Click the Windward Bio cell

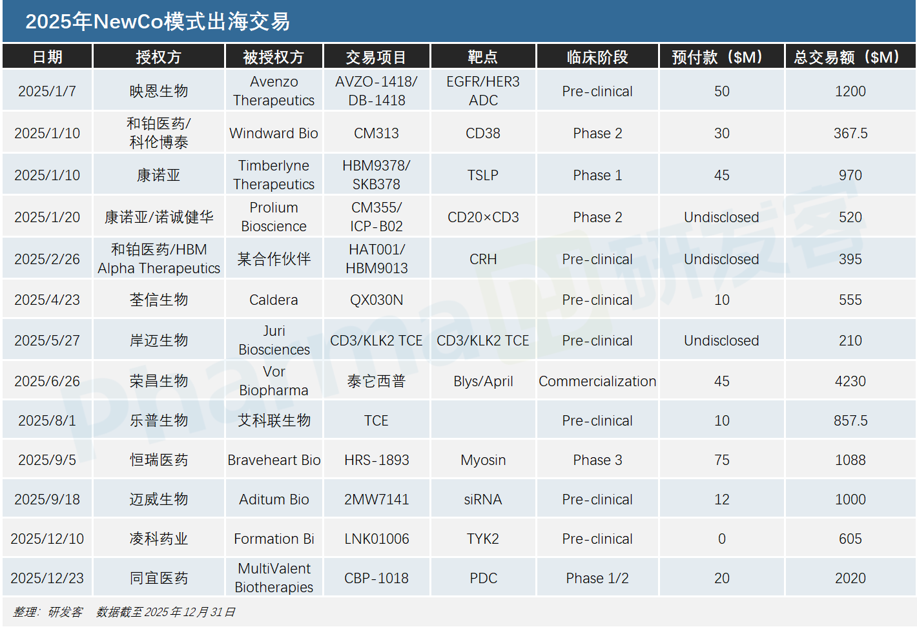tap(273, 133)
